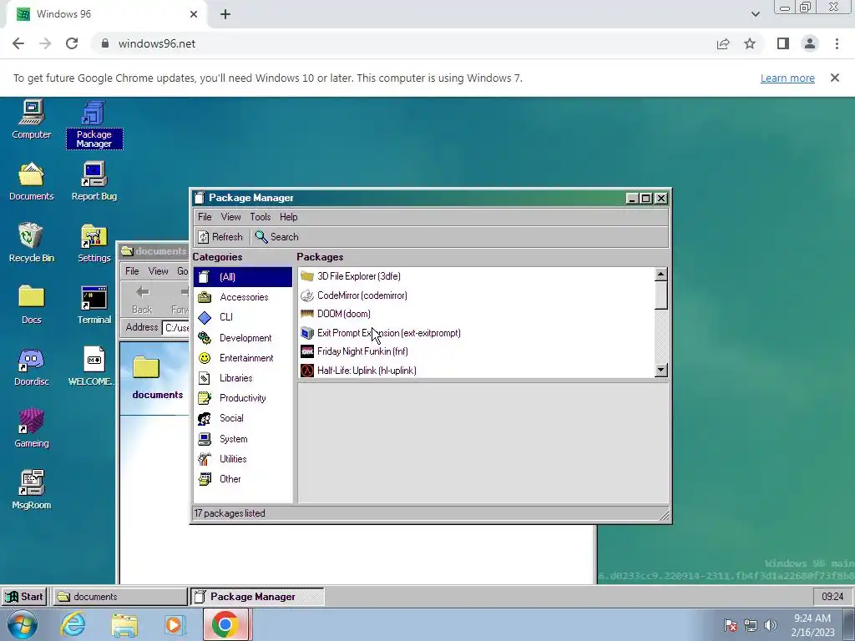Bookmark this page with the star icon

pyautogui.click(x=751, y=43)
